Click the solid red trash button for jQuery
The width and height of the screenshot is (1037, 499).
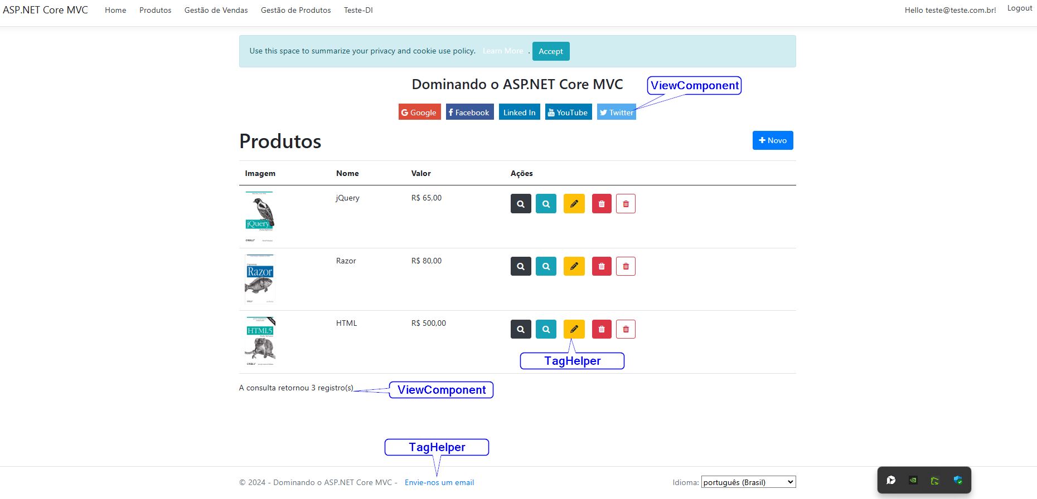602,204
